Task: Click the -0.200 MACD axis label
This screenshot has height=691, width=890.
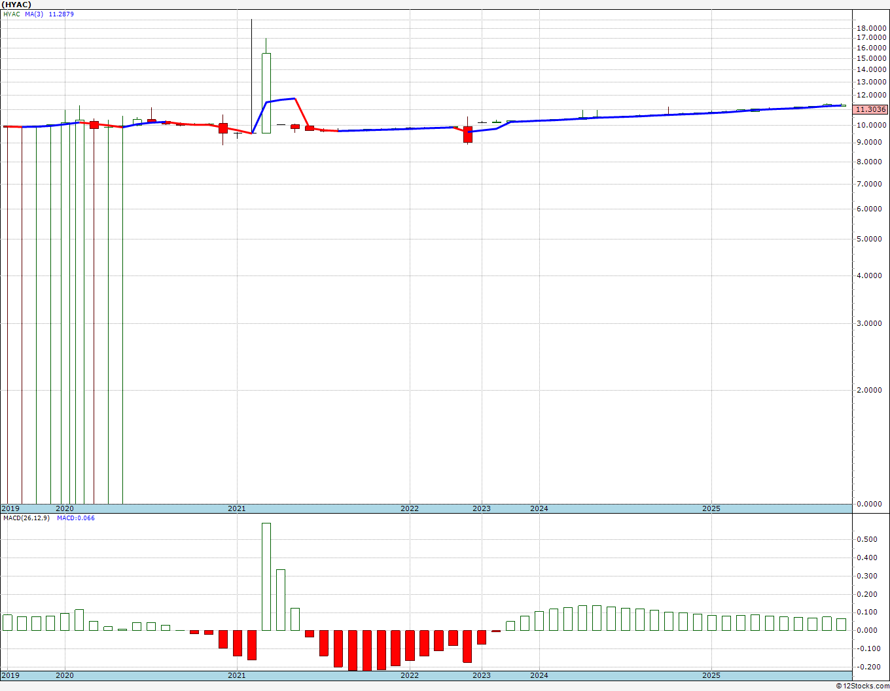Action: 867,667
